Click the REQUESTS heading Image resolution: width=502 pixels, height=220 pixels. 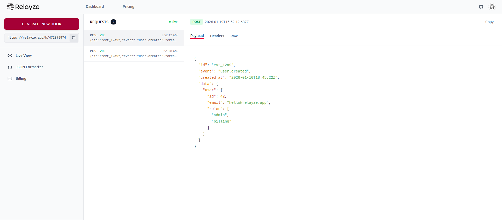click(x=99, y=22)
